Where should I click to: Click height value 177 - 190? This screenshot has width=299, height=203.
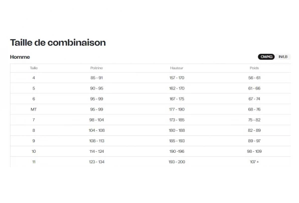point(177,109)
